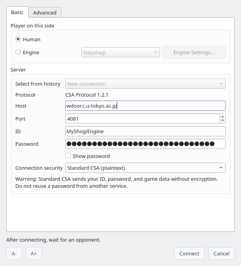Increase the port with the up arrow

pyautogui.click(x=223, y=116)
